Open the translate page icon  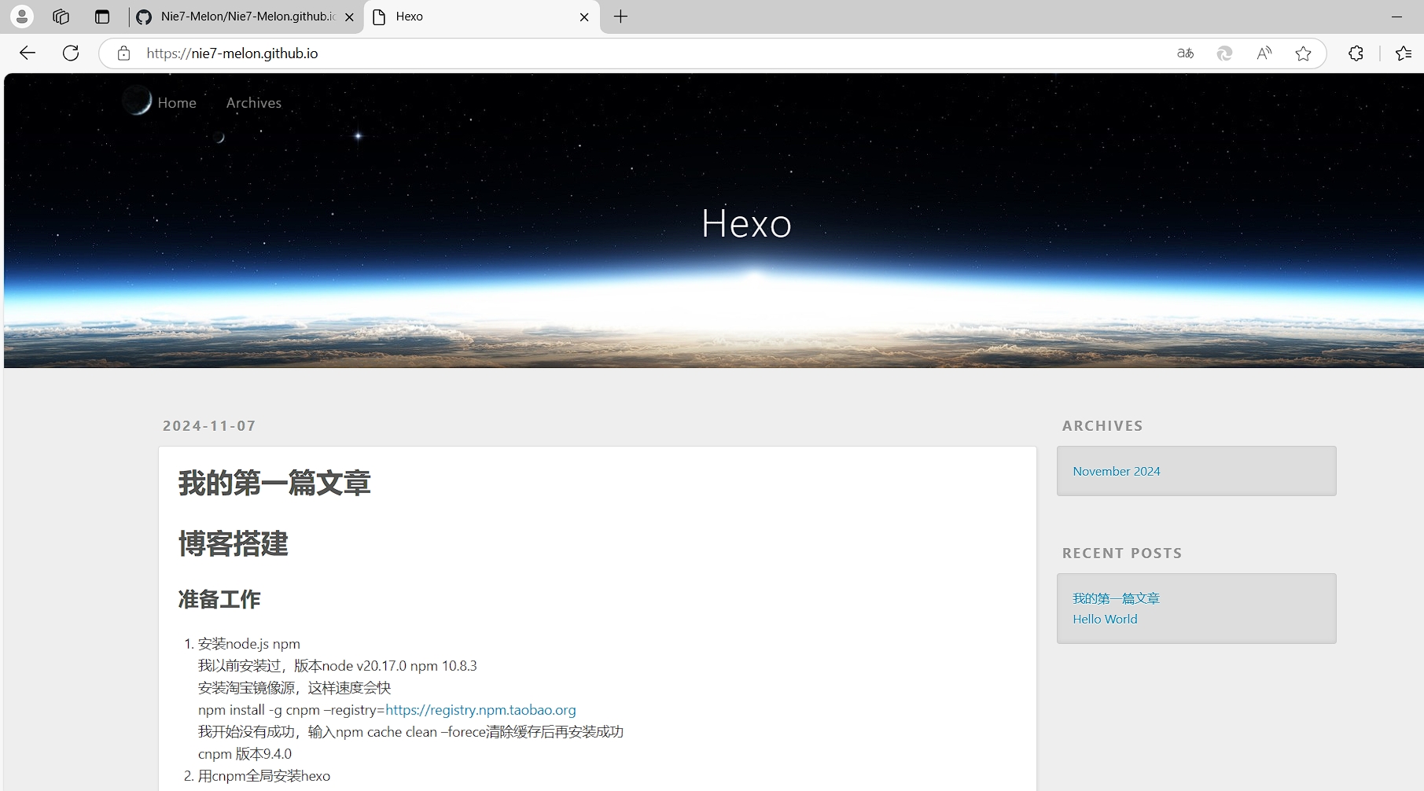(1185, 53)
